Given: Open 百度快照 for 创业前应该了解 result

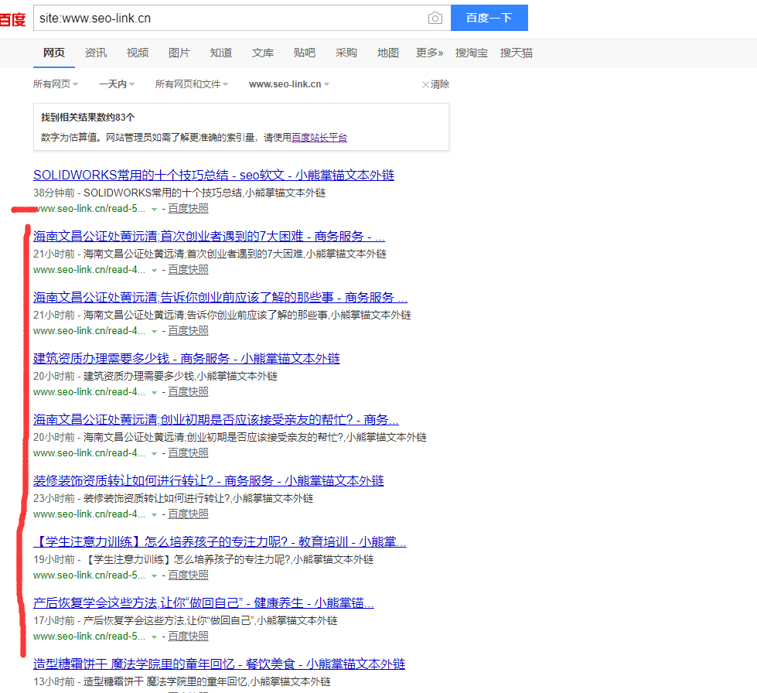Looking at the screenshot, I should [x=189, y=331].
